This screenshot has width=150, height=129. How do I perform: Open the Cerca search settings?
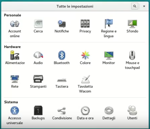pos(38,26)
